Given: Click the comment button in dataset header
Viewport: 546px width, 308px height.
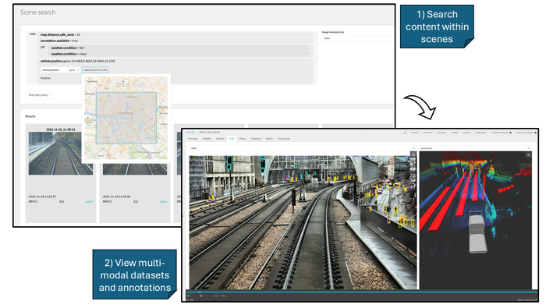Looking at the screenshot, I should (x=414, y=133).
